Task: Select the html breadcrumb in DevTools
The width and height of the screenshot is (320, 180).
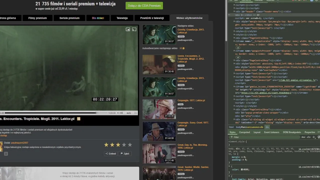Action: coord(231,127)
